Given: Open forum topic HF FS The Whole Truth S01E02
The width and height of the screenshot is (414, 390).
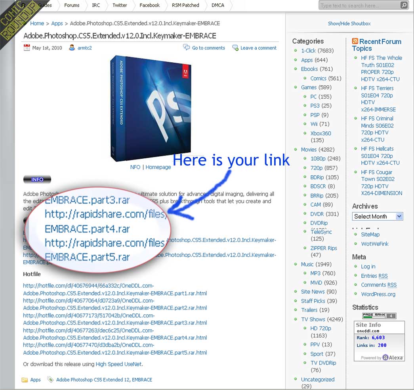Looking at the screenshot, I should [381, 69].
